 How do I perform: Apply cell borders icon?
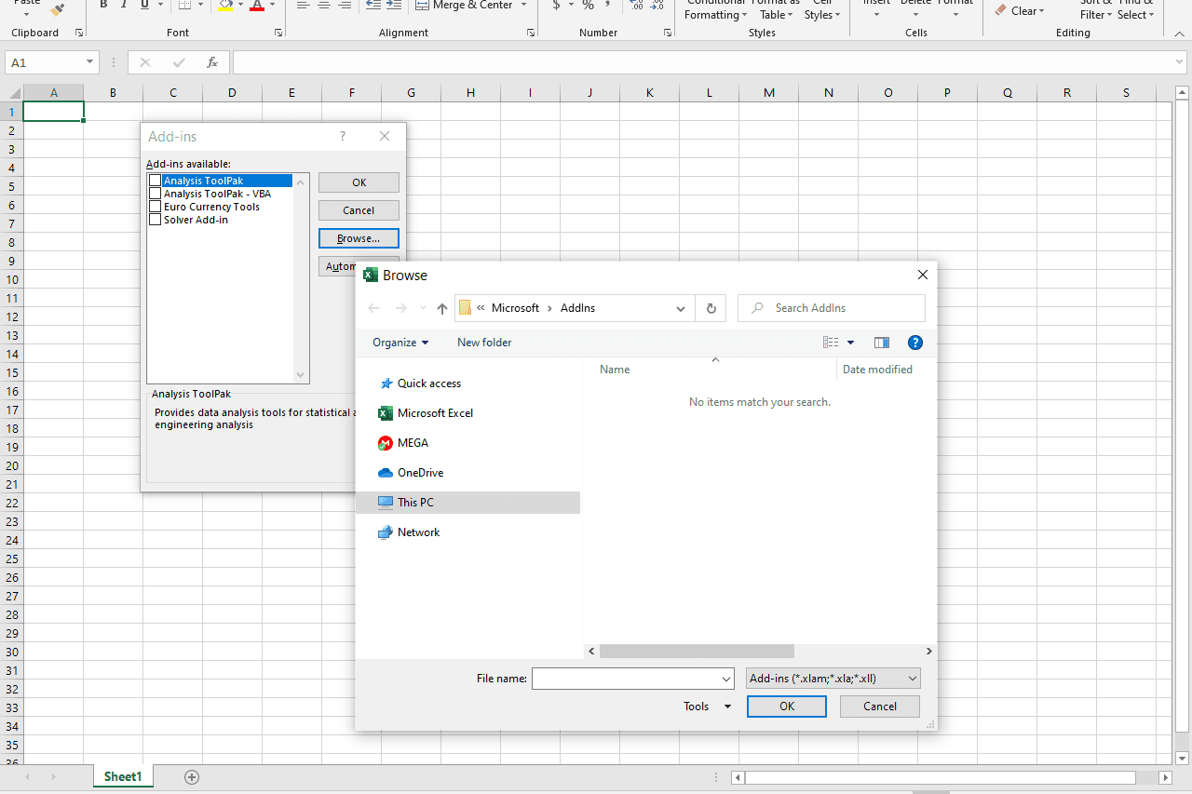(x=184, y=6)
